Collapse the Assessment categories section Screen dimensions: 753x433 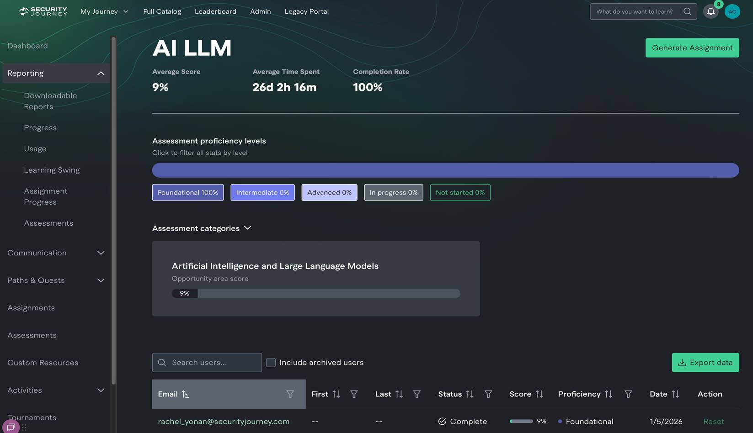tap(247, 228)
